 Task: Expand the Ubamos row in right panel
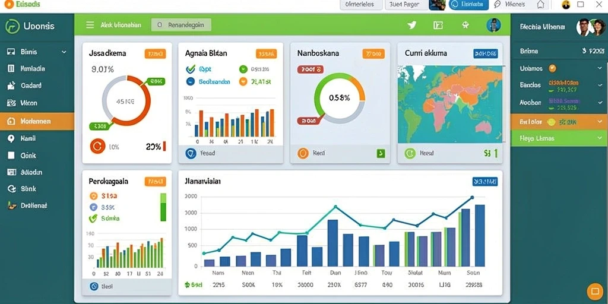pos(600,68)
